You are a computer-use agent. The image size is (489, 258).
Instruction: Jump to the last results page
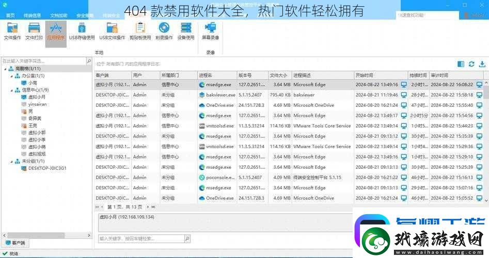153,206
